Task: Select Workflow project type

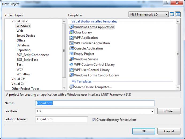Action: tap(23, 74)
